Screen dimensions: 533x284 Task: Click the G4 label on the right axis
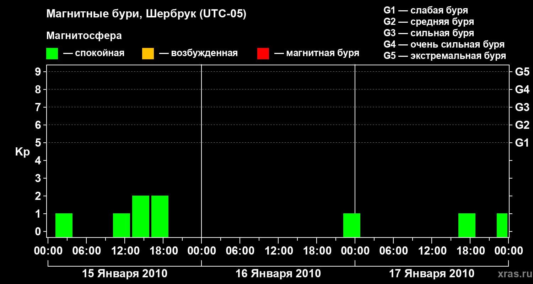(x=522, y=89)
